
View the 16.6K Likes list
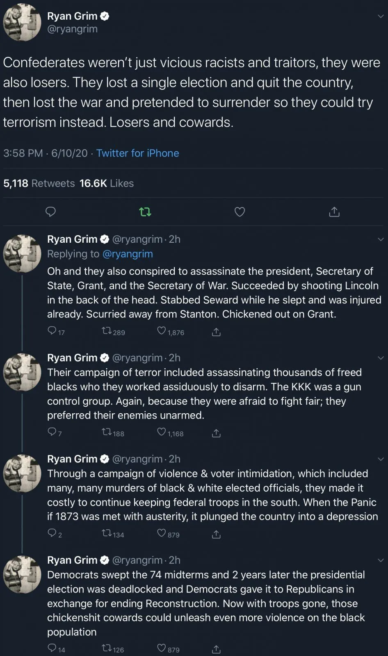[107, 183]
